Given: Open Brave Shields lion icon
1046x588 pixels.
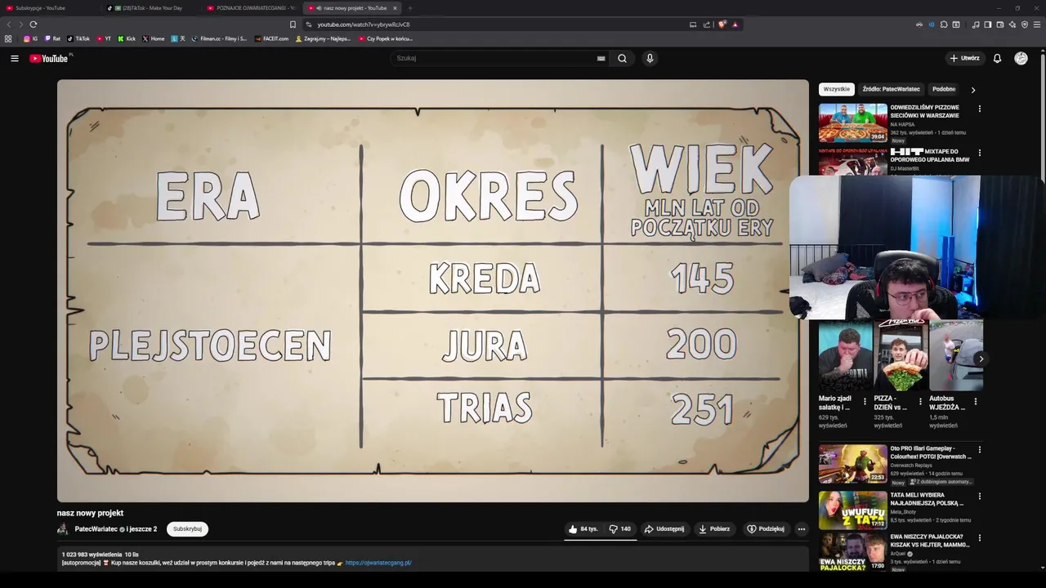Looking at the screenshot, I should point(722,24).
